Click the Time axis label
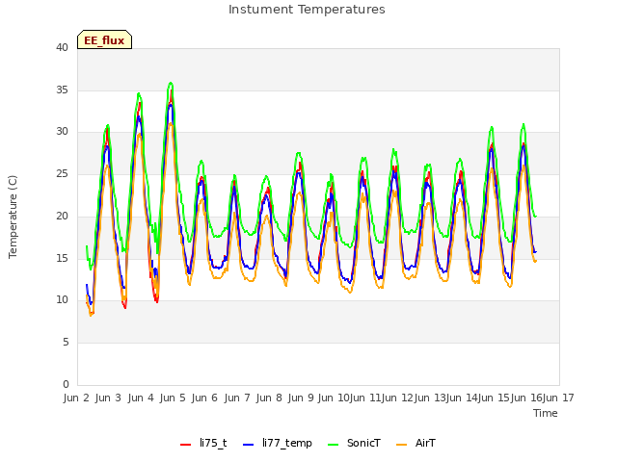Screen dimensions: 617x462 pyautogui.click(x=546, y=413)
